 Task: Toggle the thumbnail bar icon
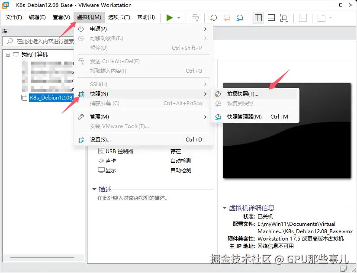coord(271,17)
